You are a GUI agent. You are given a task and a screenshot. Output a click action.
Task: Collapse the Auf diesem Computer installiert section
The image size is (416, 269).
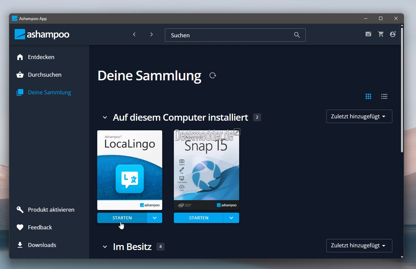105,117
